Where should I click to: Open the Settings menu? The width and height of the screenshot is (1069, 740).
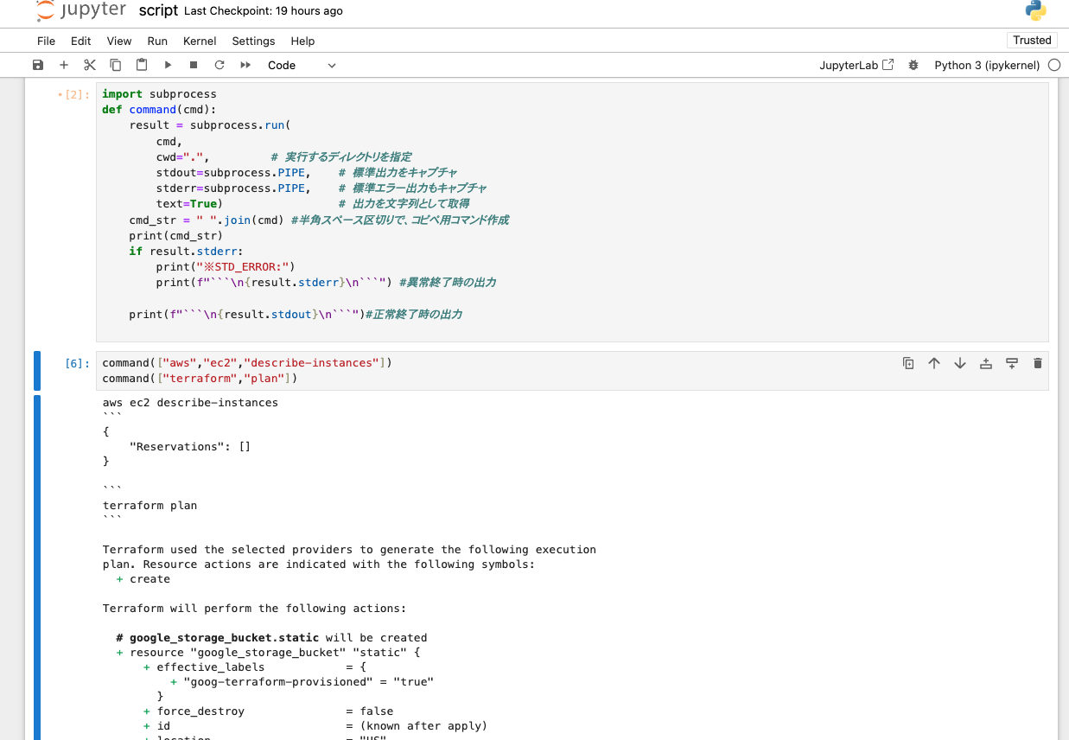(x=253, y=41)
